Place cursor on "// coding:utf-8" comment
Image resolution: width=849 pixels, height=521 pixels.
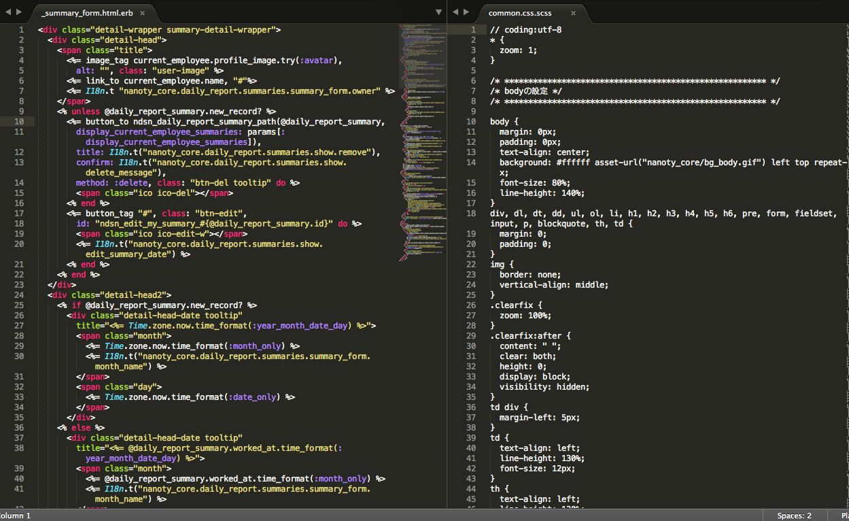tap(526, 30)
